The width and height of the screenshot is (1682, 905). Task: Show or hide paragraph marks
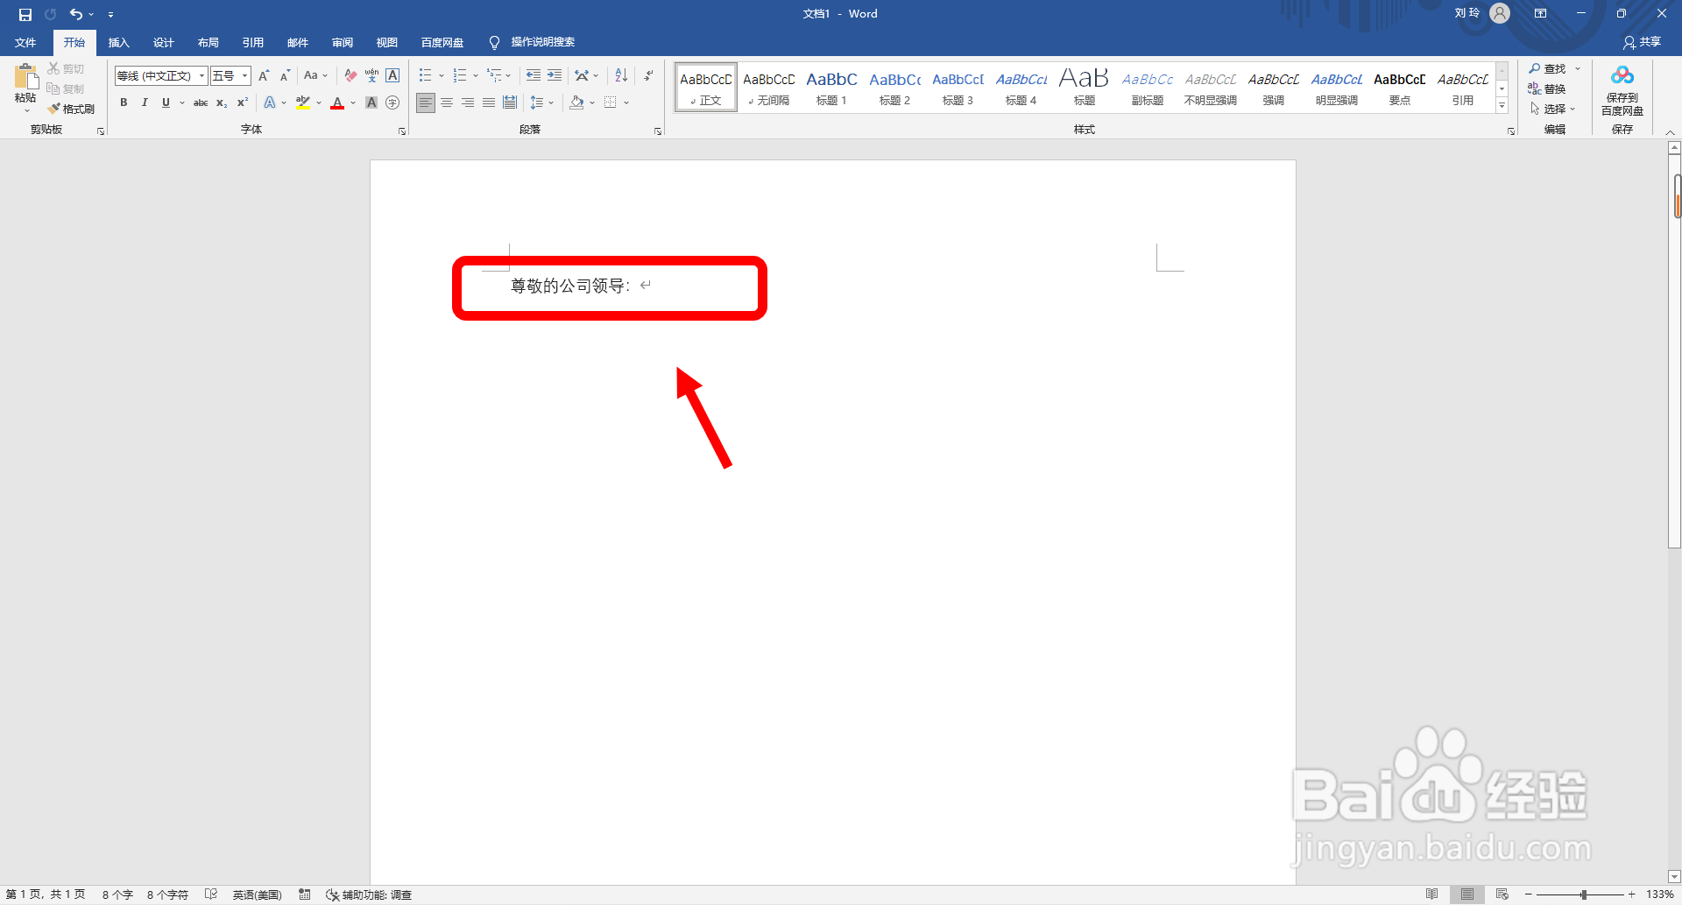[x=648, y=75]
